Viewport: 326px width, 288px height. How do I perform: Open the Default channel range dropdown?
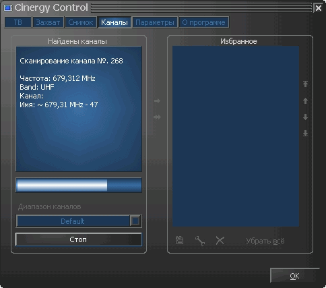tap(79, 221)
